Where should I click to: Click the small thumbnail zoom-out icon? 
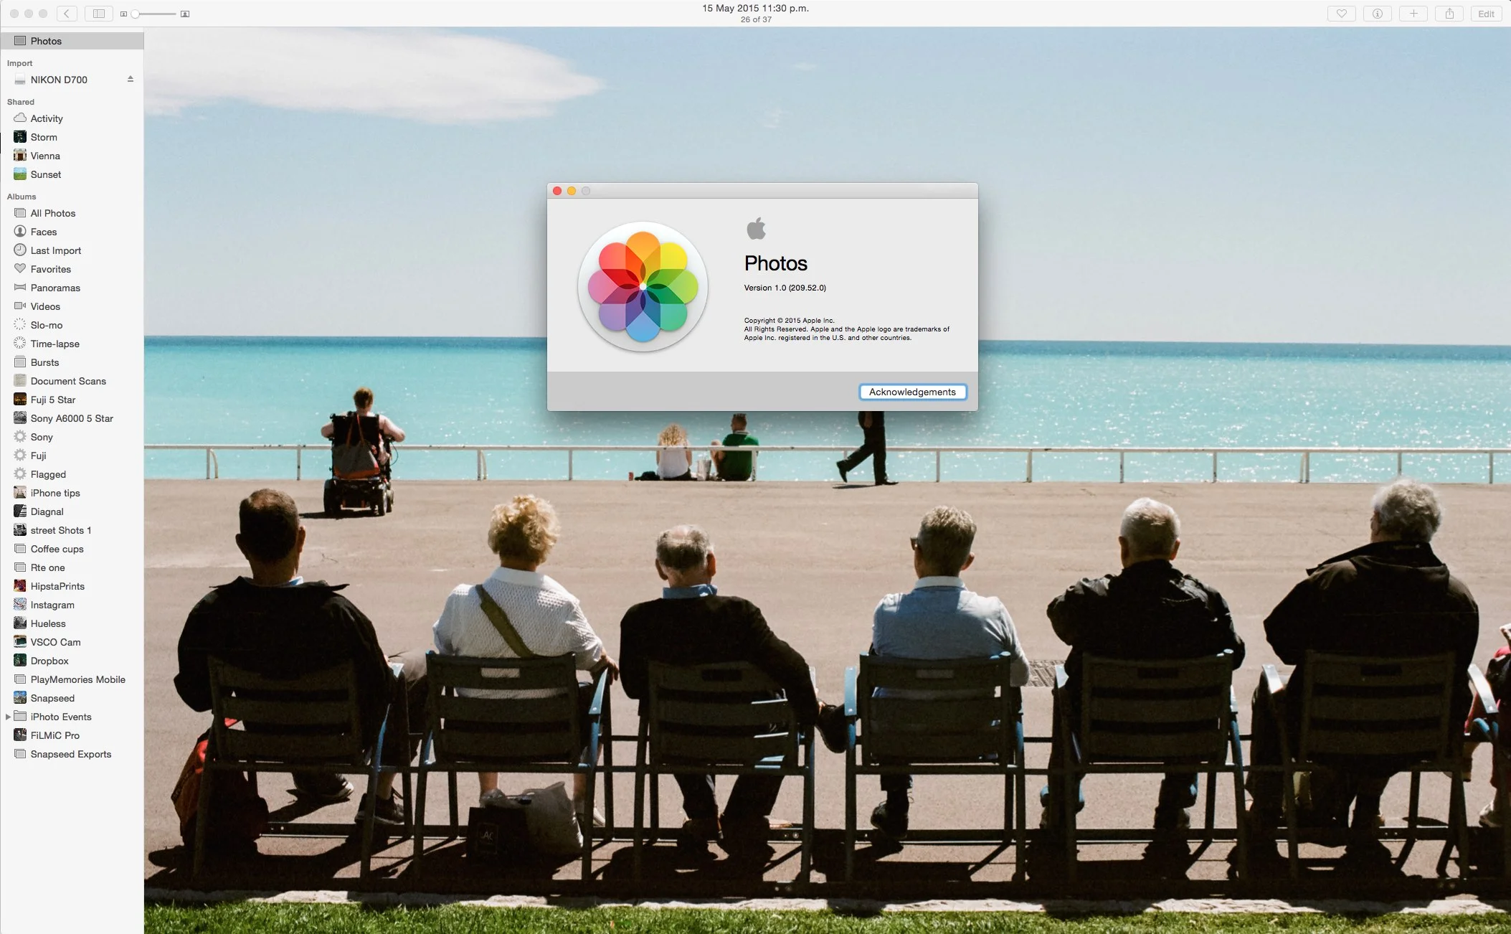point(123,14)
